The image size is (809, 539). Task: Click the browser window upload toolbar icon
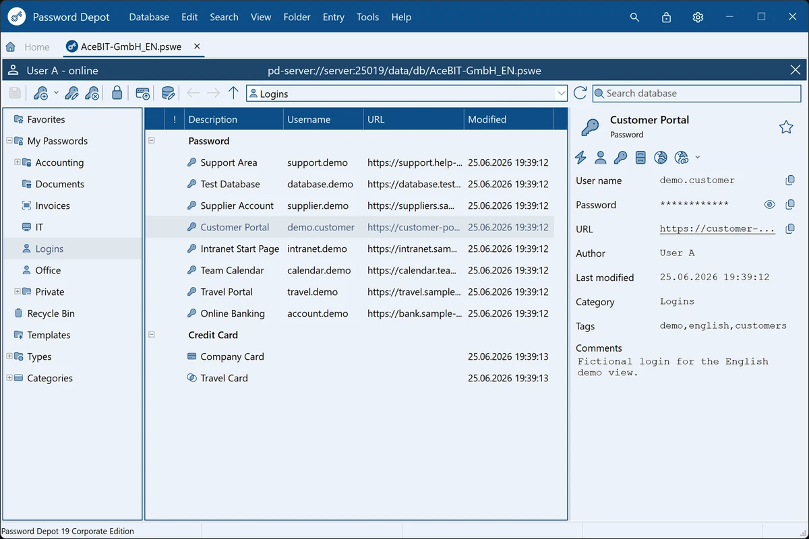click(143, 94)
